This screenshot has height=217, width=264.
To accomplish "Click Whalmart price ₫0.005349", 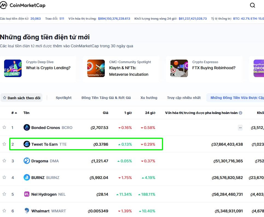I will pyautogui.click(x=98, y=211).
